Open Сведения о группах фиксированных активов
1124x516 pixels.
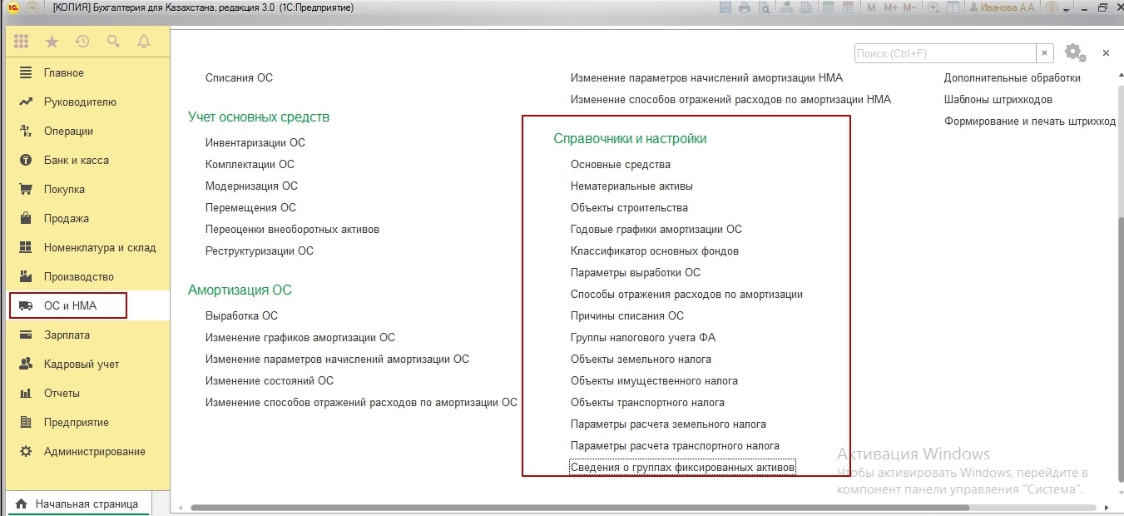pos(682,467)
